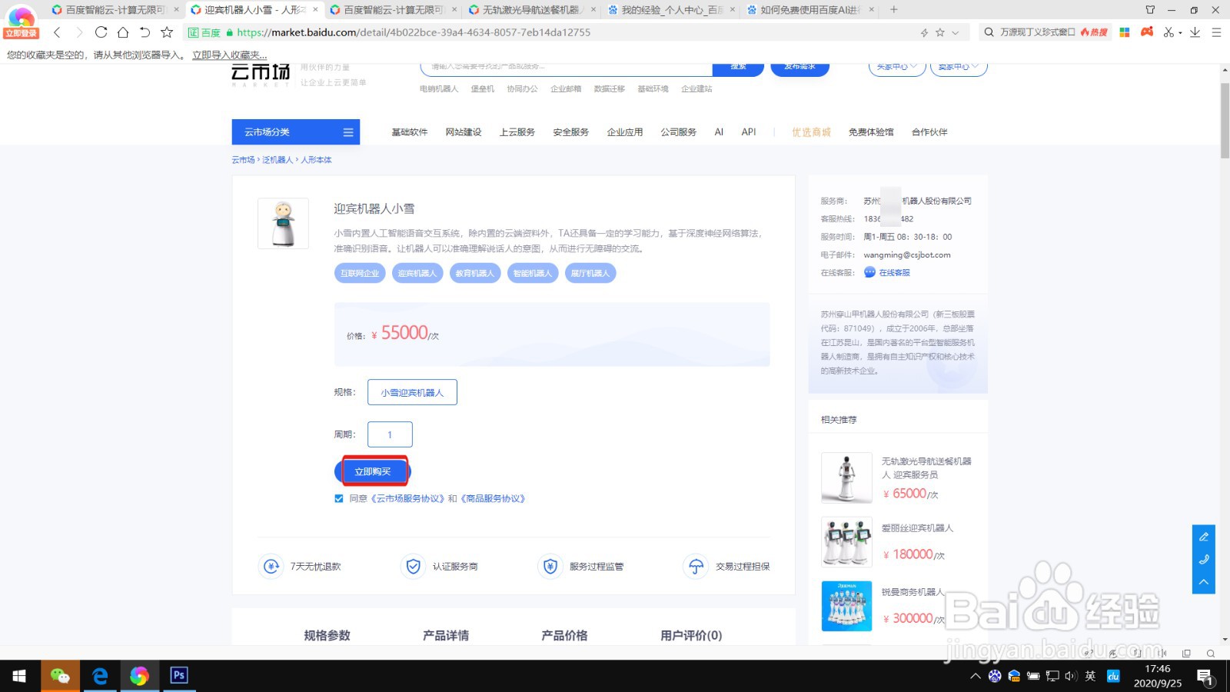
Task: Expand the scissors tool dropdown arrow
Action: [1180, 33]
